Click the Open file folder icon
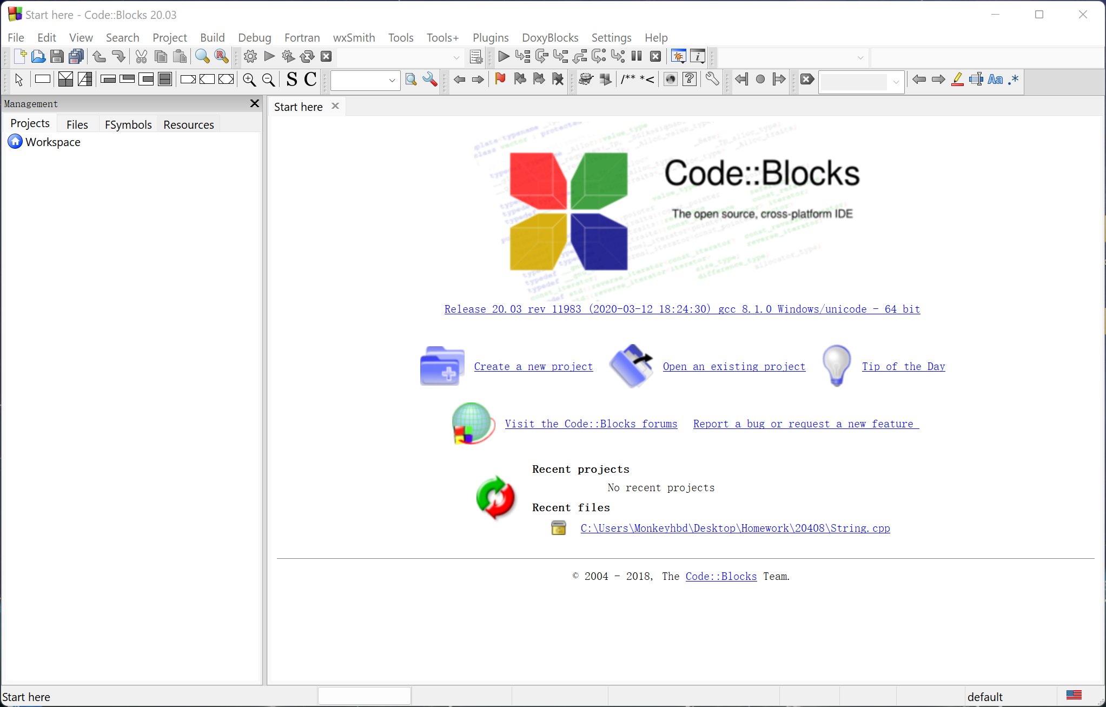1106x707 pixels. [38, 56]
